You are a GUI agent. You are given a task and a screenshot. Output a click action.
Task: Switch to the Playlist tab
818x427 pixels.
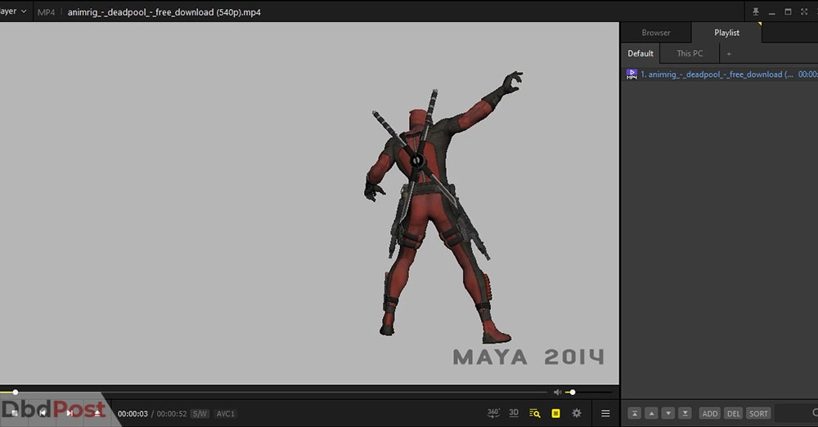(726, 33)
